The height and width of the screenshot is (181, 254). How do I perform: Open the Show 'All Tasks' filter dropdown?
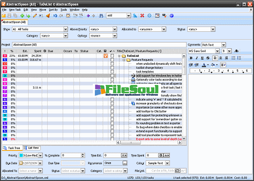[x=65, y=29]
